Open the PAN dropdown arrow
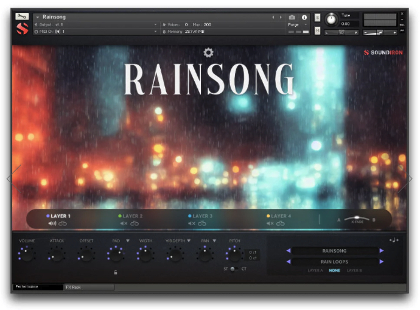Screen dimensions: 420x310 pyautogui.click(x=214, y=241)
